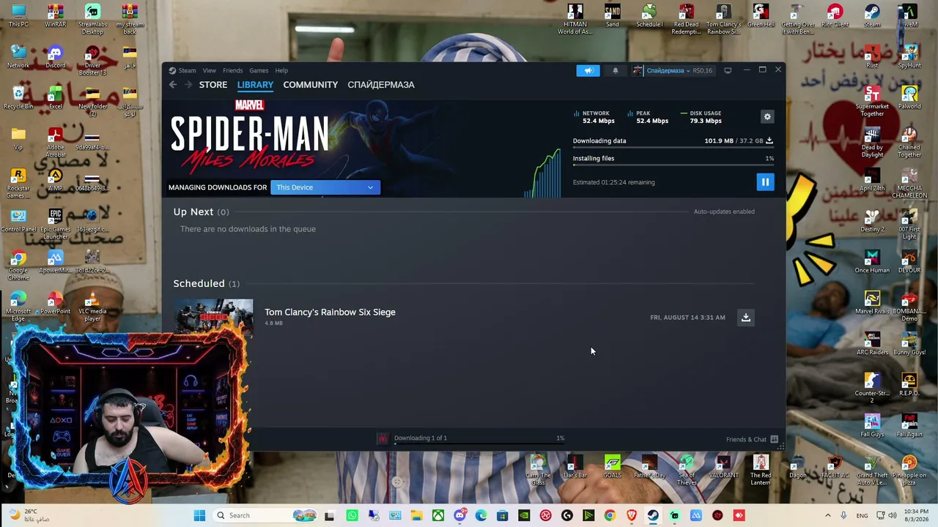Click the Steam icon in the taskbar
This screenshot has width=938, height=527.
[652, 515]
